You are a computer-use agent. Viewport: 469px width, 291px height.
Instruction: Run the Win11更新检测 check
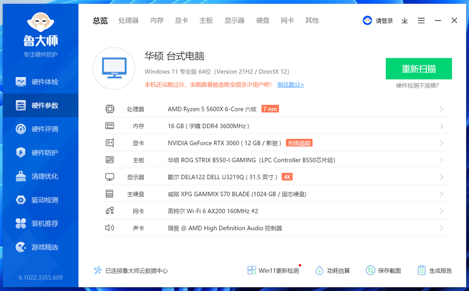[x=273, y=270]
